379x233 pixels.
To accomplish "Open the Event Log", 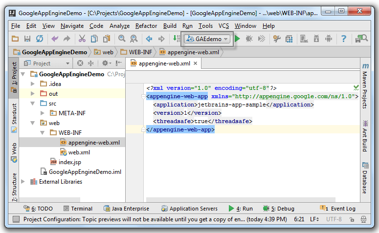I will pyautogui.click(x=337, y=209).
